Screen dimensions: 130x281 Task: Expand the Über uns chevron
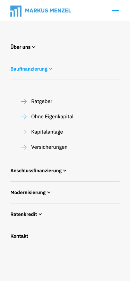pyautogui.click(x=34, y=47)
